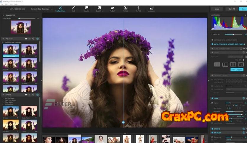Select the Fix Dark preset icon
Screen dimensions: 247x143
(x=112, y=8)
